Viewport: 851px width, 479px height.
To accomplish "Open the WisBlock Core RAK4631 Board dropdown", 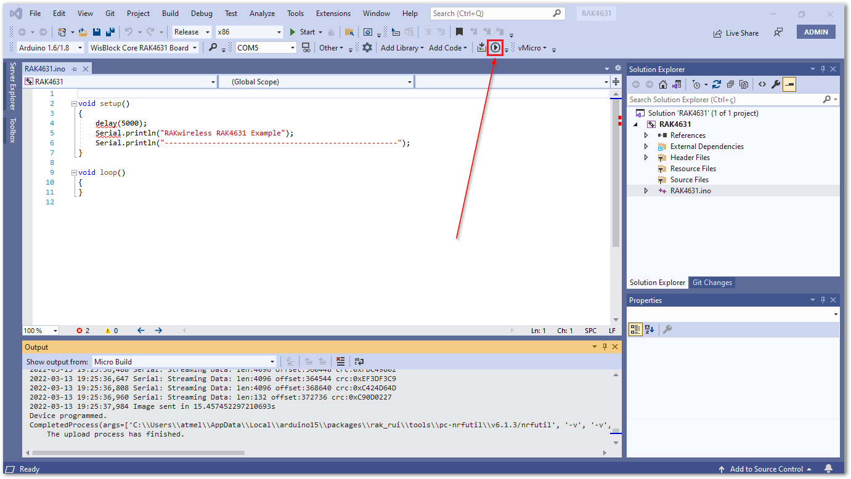I will pyautogui.click(x=144, y=47).
